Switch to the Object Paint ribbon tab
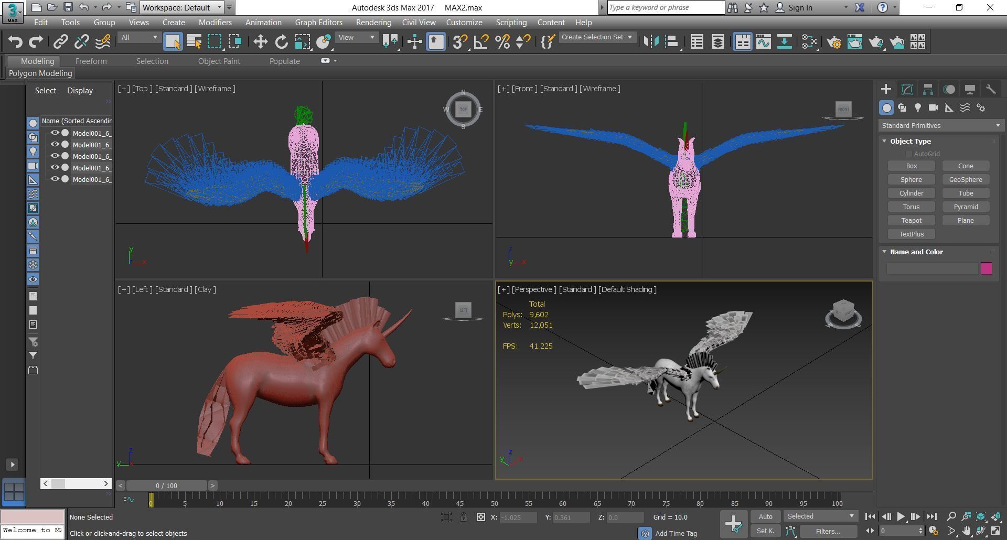 [x=219, y=61]
